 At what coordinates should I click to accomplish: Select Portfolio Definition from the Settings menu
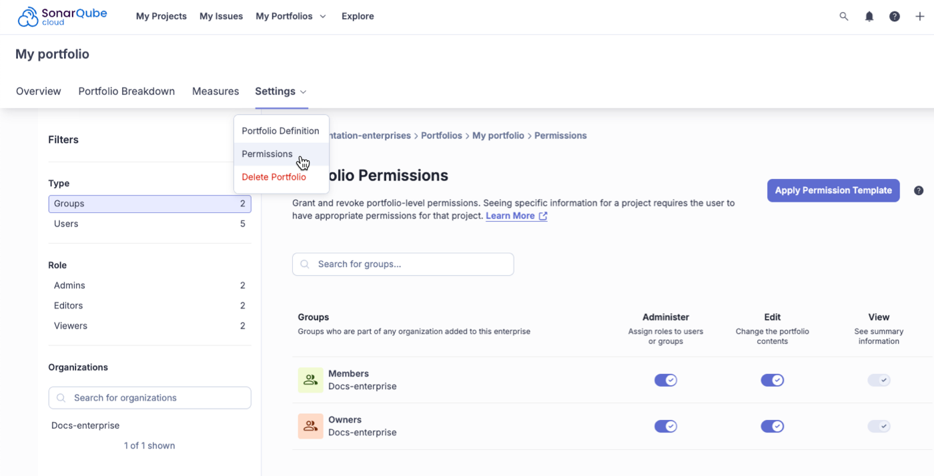(x=281, y=131)
